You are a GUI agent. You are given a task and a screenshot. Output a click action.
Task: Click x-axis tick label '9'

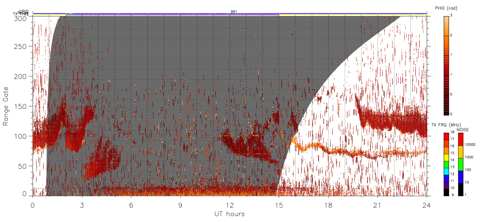pyautogui.click(x=180, y=205)
